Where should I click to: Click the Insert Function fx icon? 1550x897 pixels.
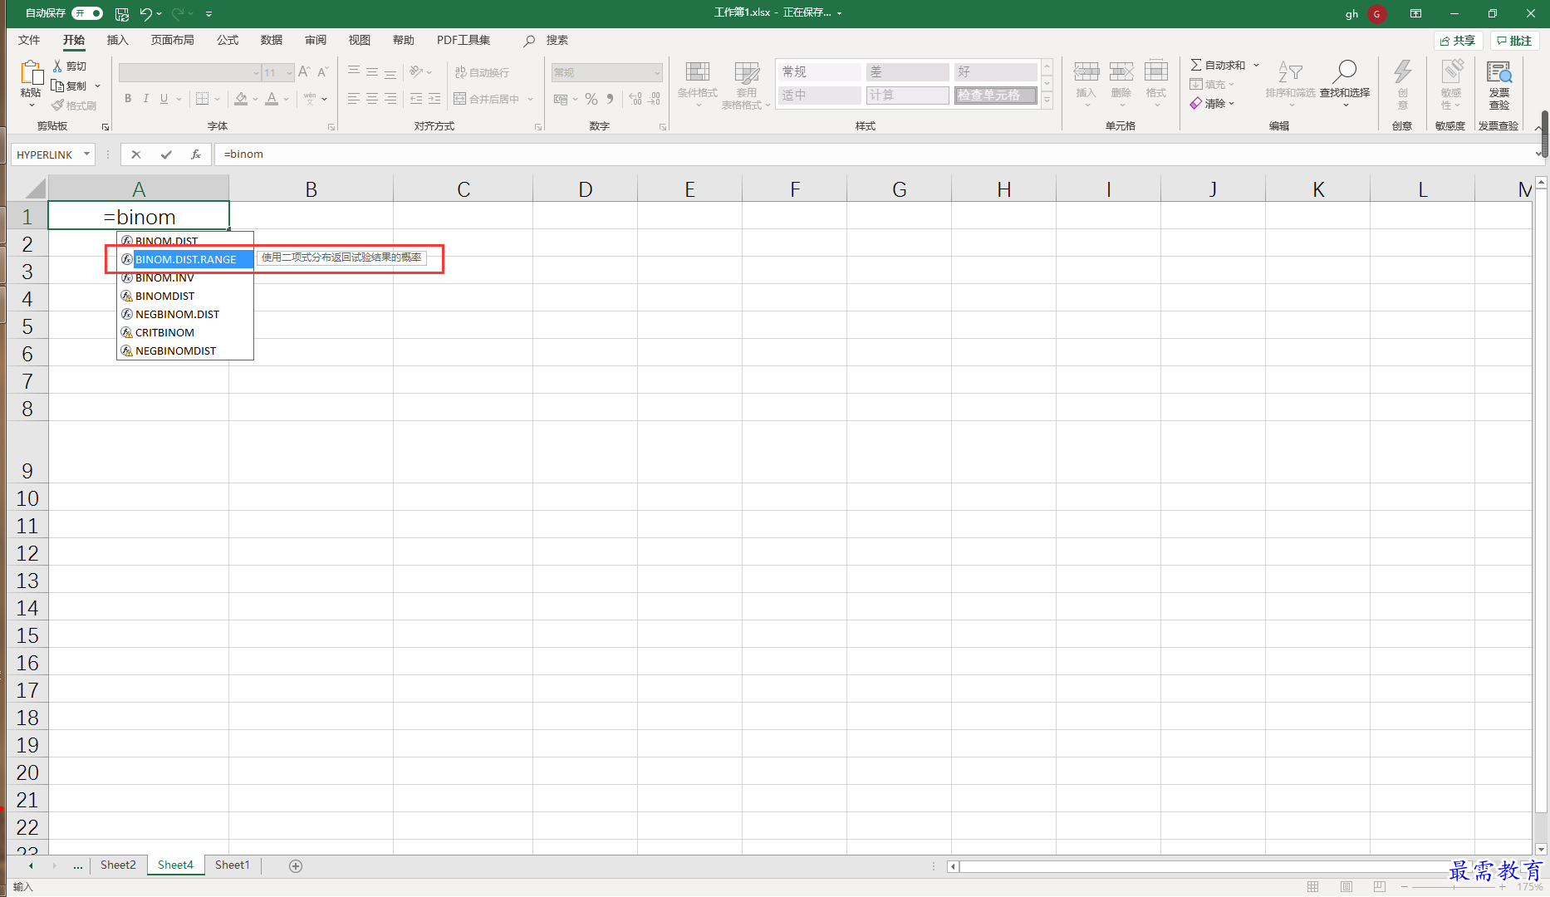tap(196, 154)
